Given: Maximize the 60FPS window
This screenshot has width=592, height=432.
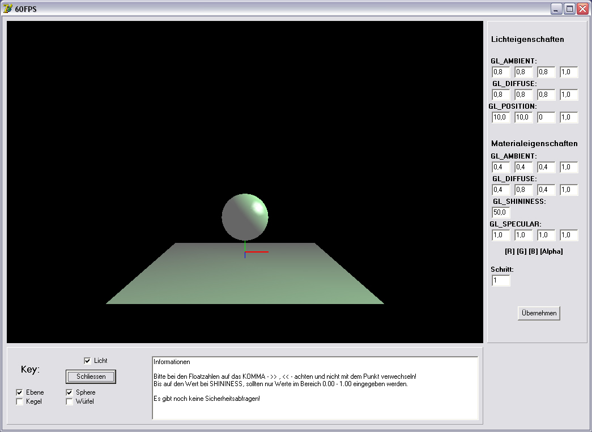Looking at the screenshot, I should point(570,8).
